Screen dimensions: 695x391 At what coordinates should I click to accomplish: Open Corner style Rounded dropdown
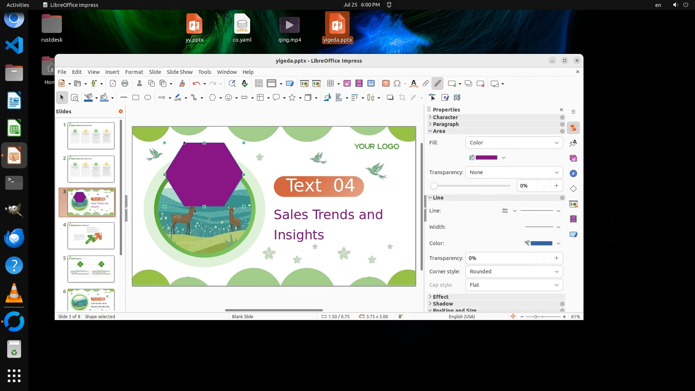514,272
